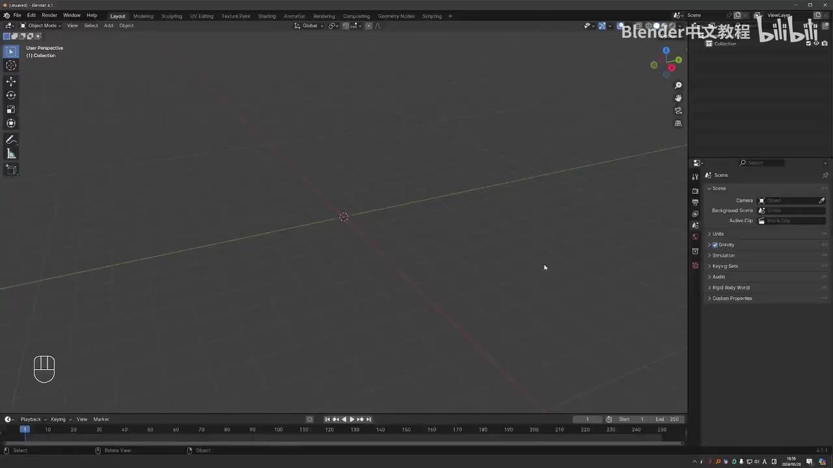Open the timeline Marker menu
This screenshot has height=468, width=833.
pyautogui.click(x=101, y=419)
